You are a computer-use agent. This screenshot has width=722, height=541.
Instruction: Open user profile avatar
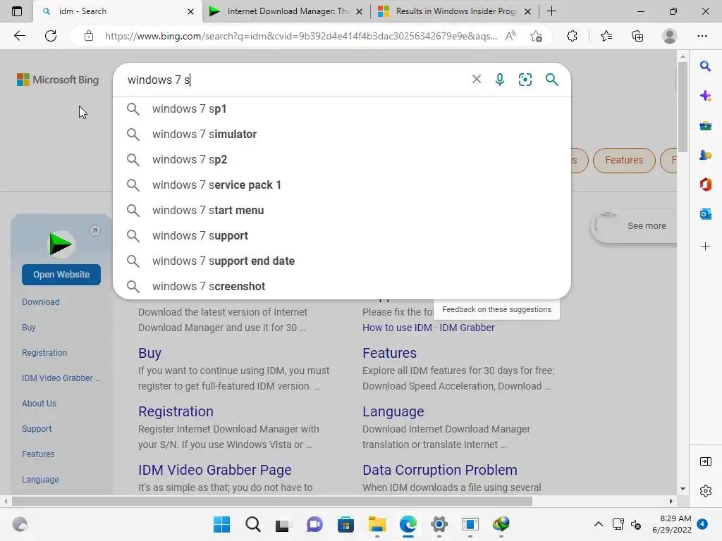[x=670, y=36]
